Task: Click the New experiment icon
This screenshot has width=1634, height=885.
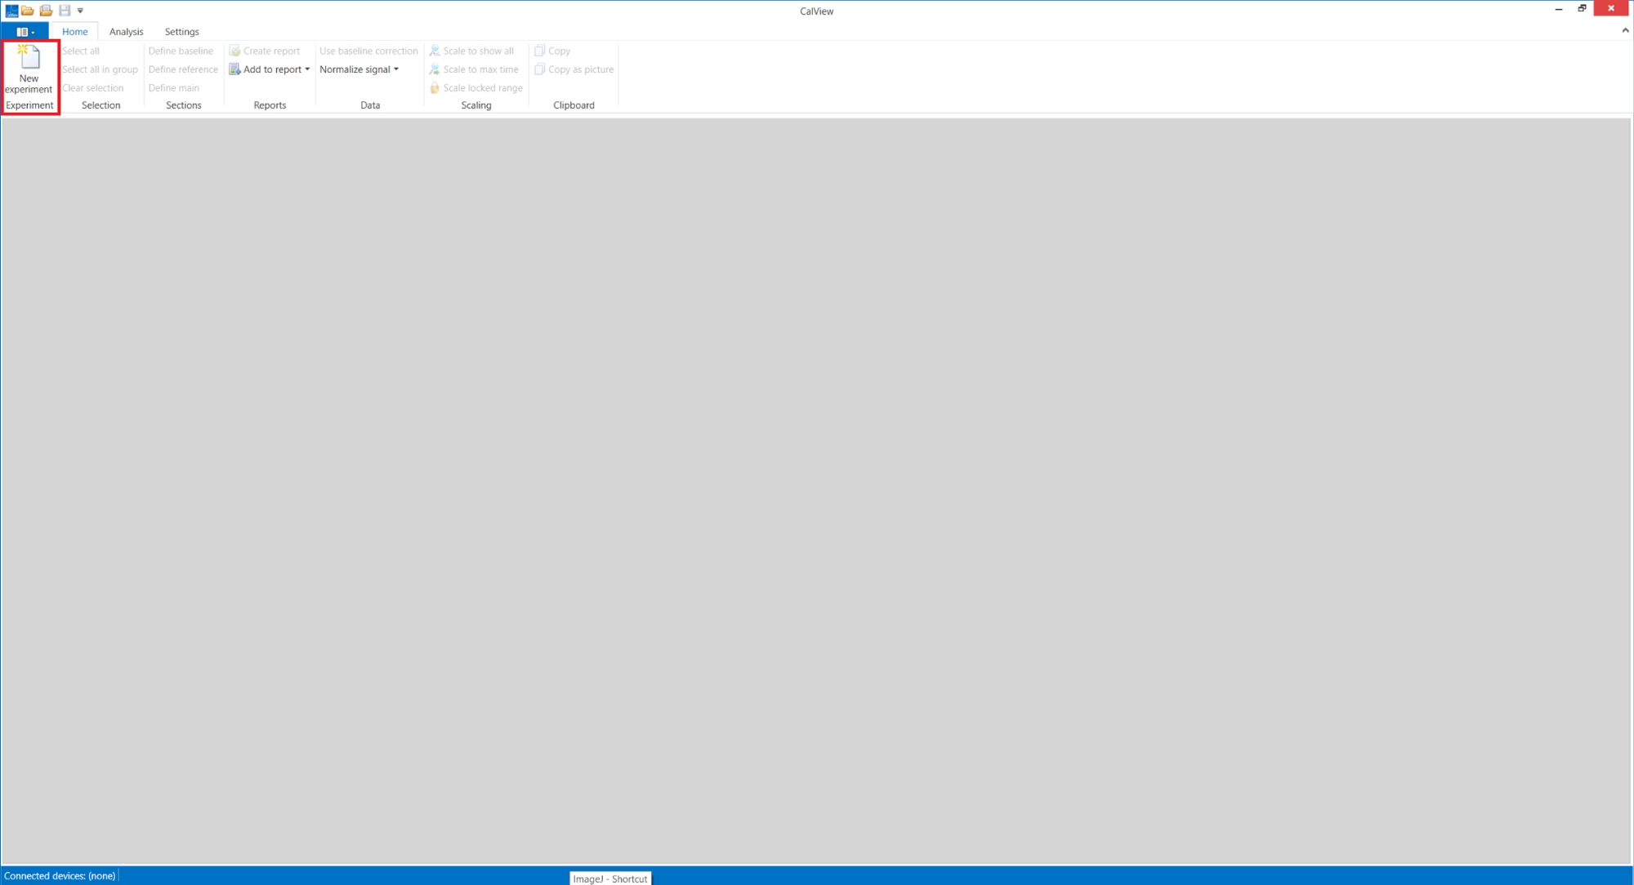Action: pos(29,58)
